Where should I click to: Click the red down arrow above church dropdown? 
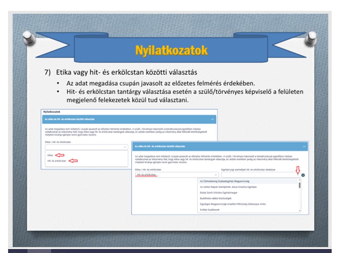coord(297,170)
